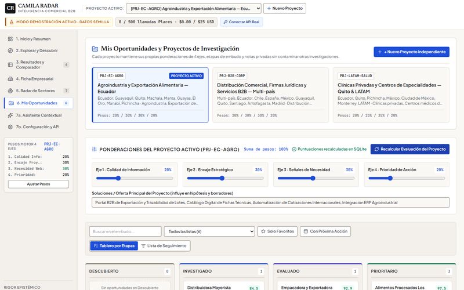Click Nuevo Proyecto Independiente button

coord(412,52)
